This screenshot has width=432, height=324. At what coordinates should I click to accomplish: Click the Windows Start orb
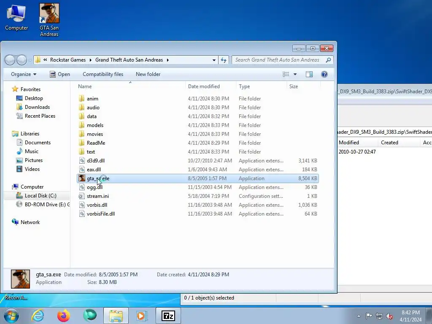[x=11, y=316]
